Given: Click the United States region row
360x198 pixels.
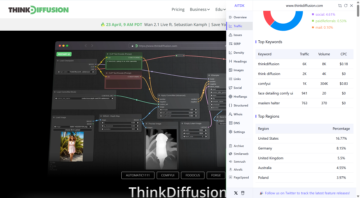Looking at the screenshot, I should coord(304,139).
